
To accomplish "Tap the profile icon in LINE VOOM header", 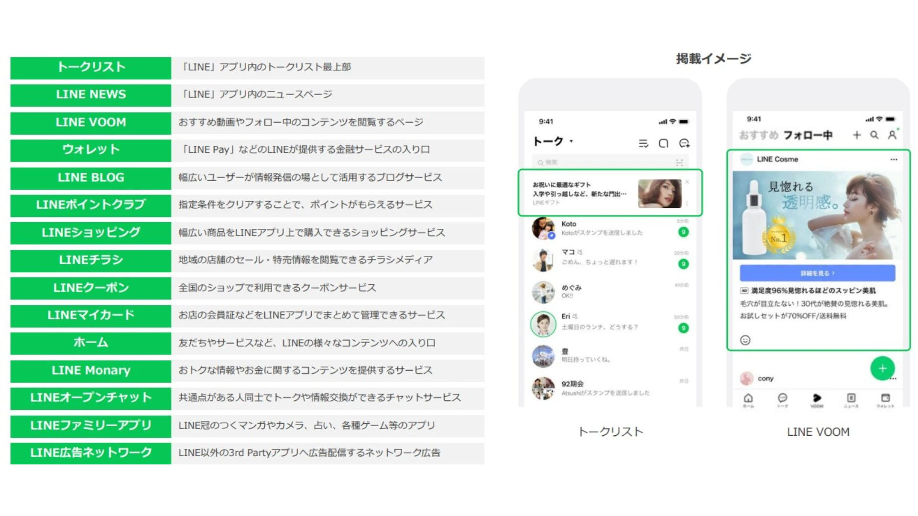I will click(892, 135).
